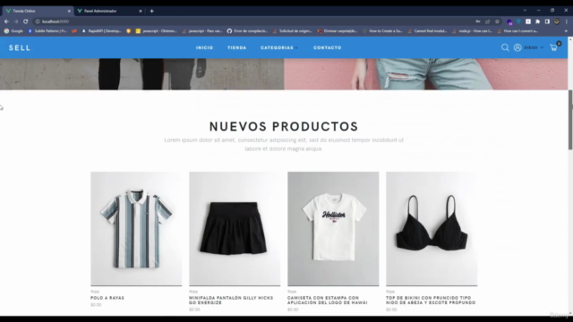Switch to the Panel Administrador tab
The width and height of the screenshot is (573, 322).
[x=109, y=11]
